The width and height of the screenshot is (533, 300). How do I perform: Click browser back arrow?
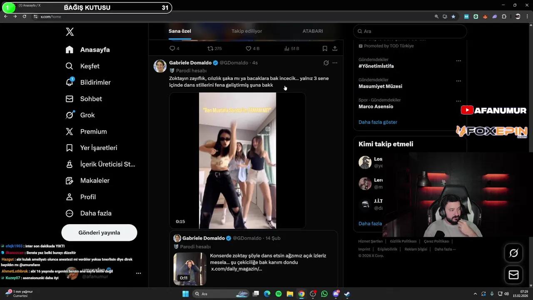coord(6,17)
